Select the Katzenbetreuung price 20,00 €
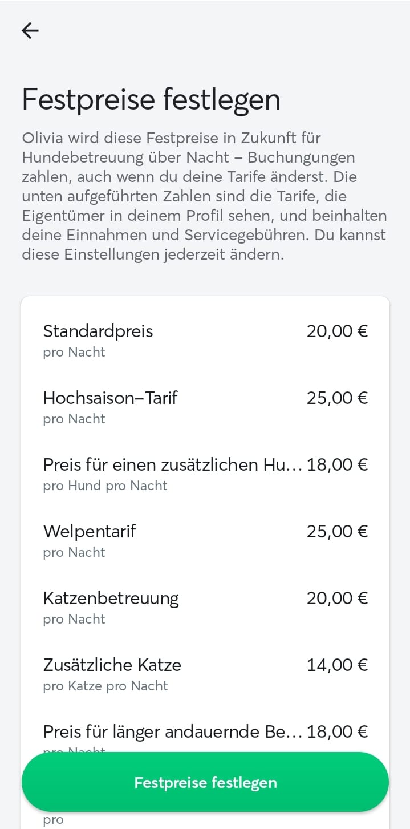This screenshot has height=829, width=410. [337, 599]
